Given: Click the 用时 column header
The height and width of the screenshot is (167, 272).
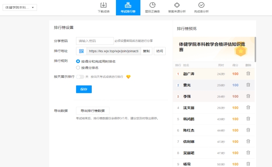Looking at the screenshot, I should (221, 65).
